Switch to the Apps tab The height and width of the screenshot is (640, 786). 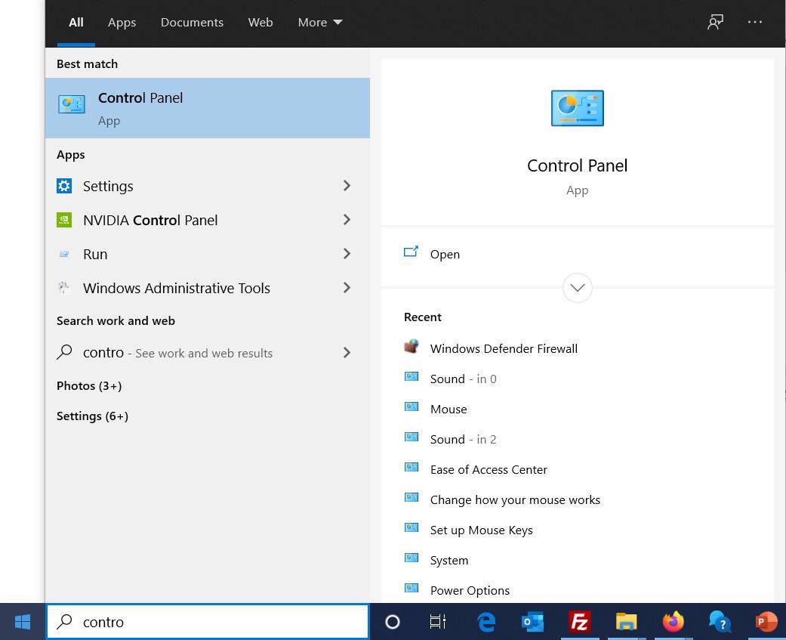pyautogui.click(x=122, y=22)
